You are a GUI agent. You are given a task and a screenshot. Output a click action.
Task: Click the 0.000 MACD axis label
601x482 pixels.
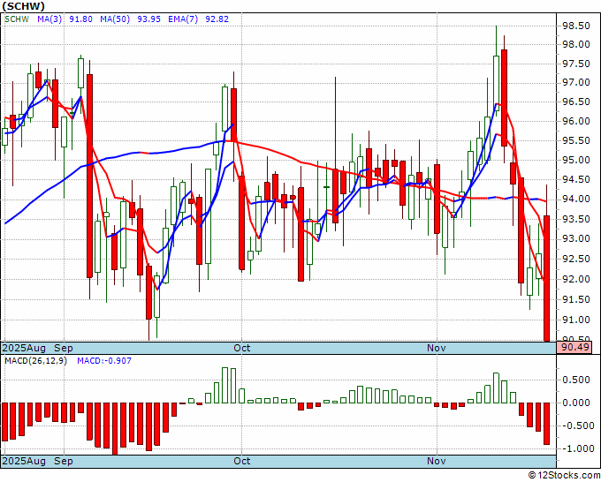click(x=575, y=403)
